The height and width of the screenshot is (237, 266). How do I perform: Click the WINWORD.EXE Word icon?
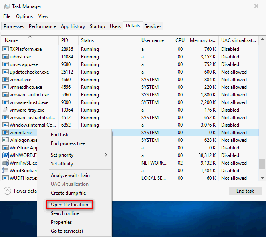coord(6,155)
